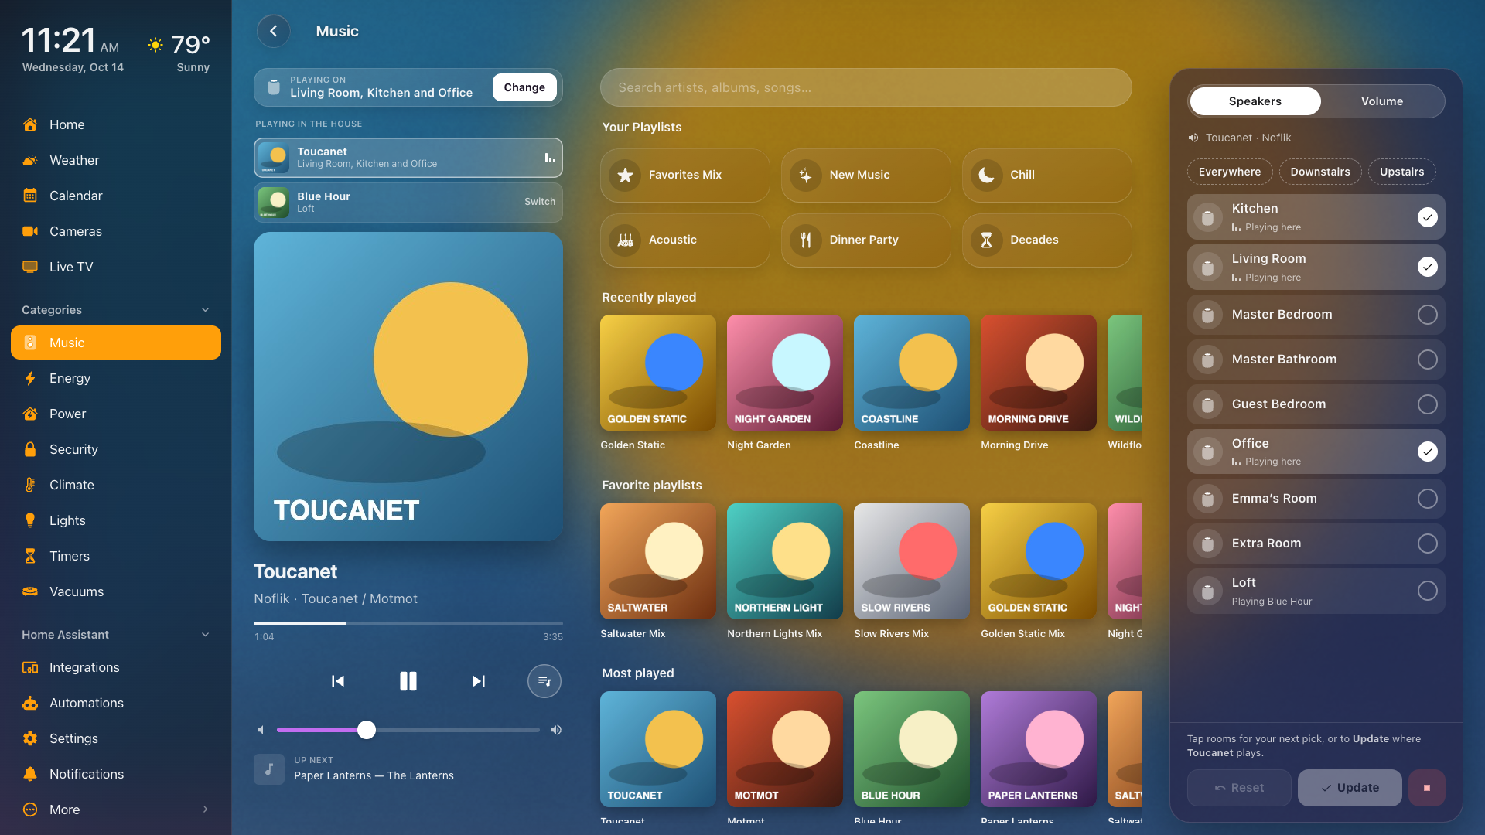
Task: Uncheck the Living Room speaker
Action: click(x=1427, y=267)
